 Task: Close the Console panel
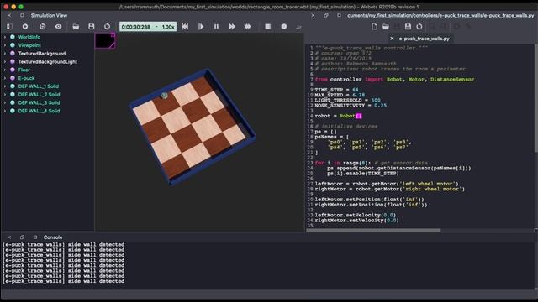pyautogui.click(x=9, y=237)
